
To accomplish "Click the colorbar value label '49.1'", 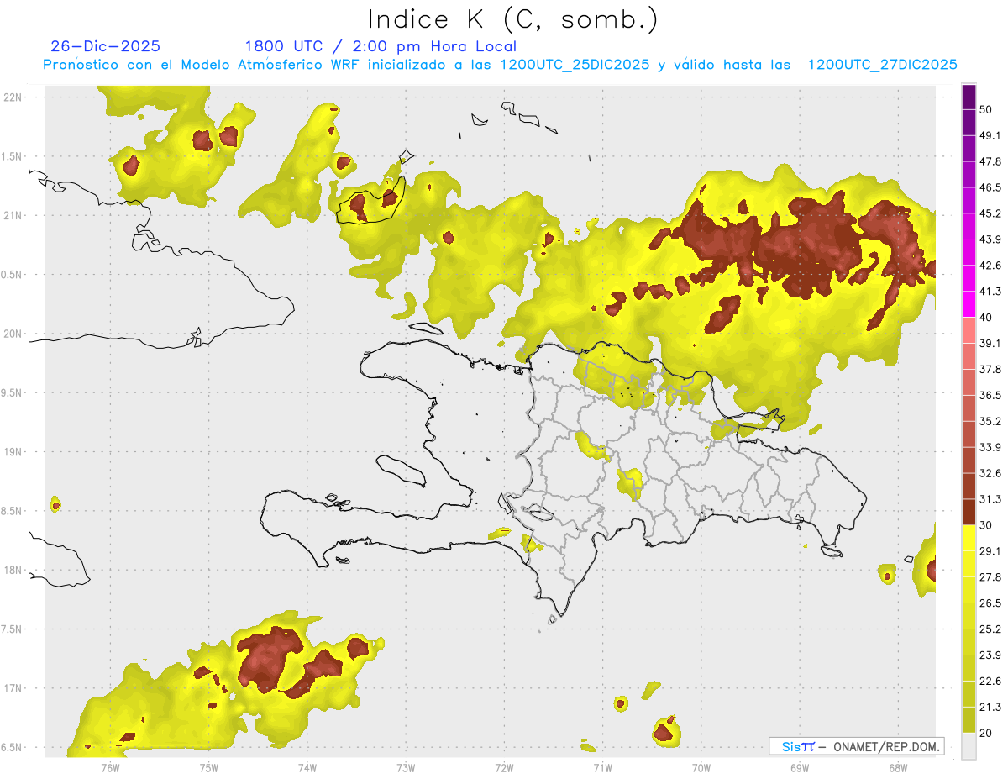I will (990, 135).
